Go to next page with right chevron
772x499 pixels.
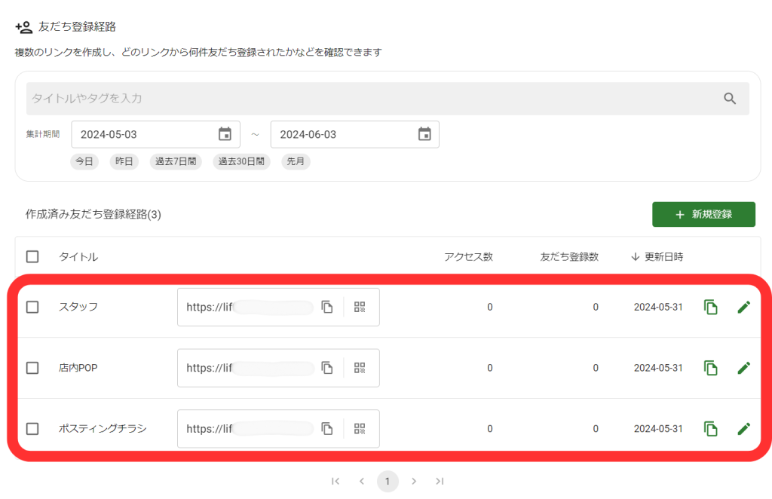(x=414, y=481)
